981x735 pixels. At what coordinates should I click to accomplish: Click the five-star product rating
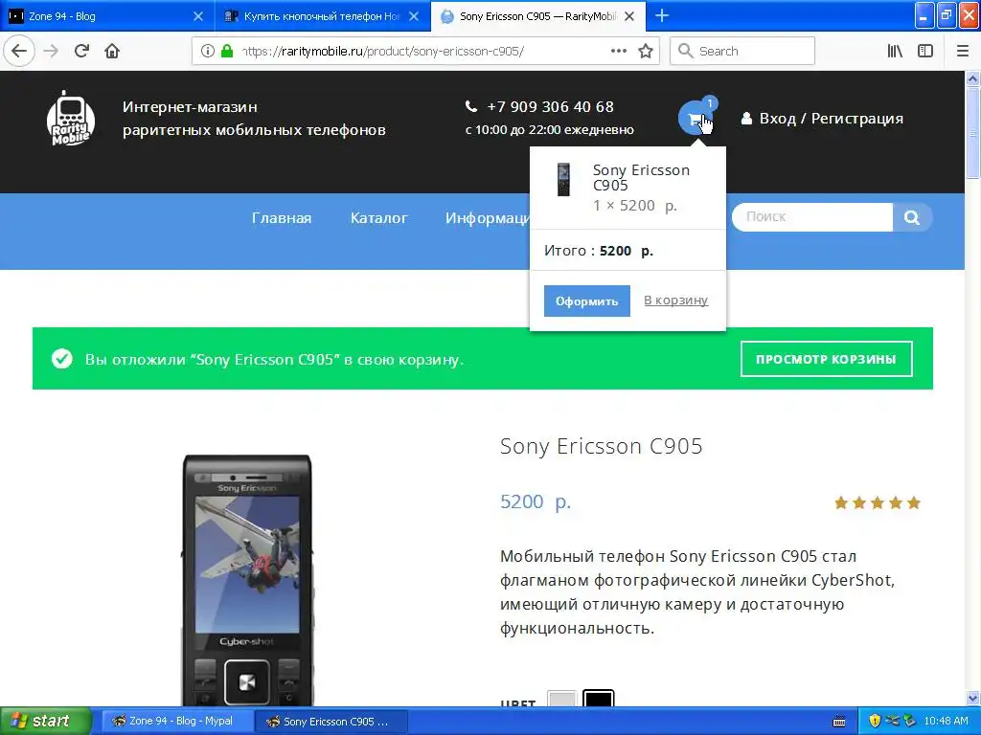click(x=878, y=502)
